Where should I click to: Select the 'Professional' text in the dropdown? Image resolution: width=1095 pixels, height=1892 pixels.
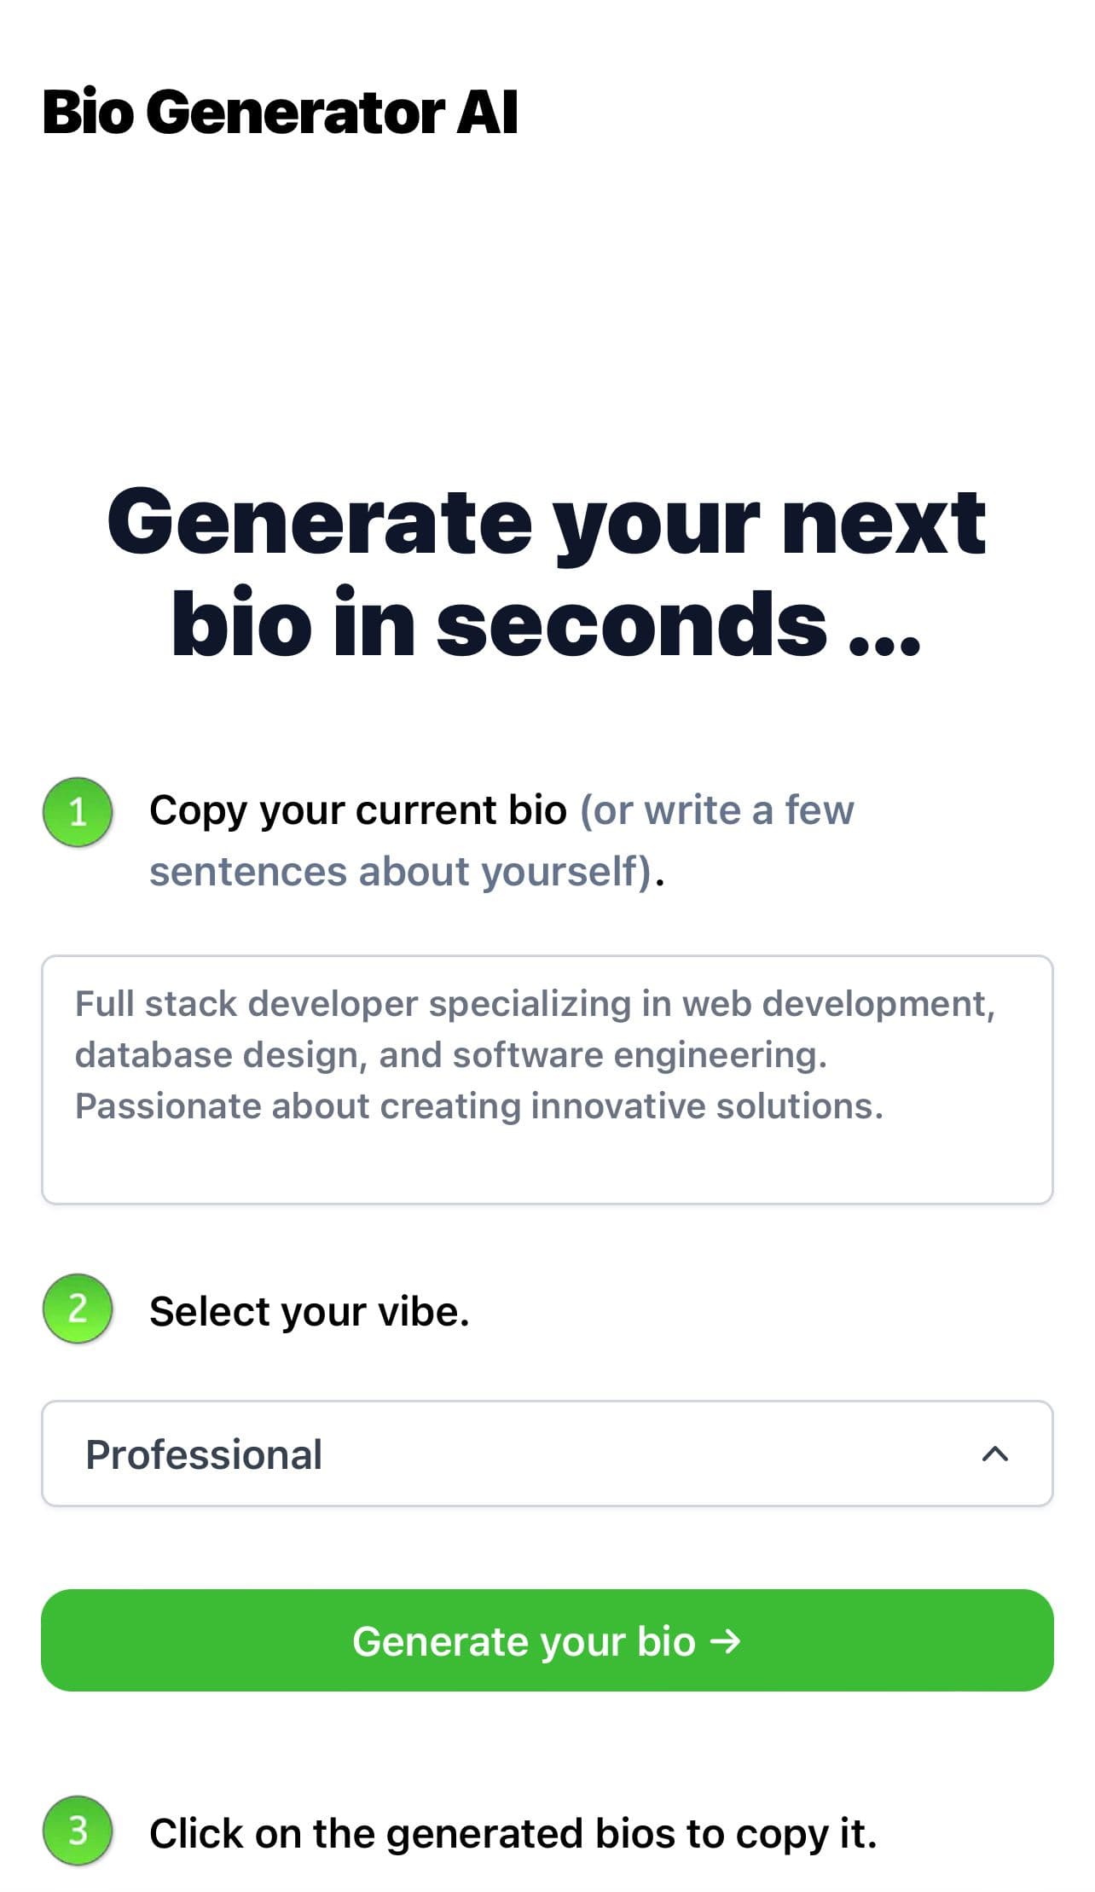pyautogui.click(x=204, y=1454)
